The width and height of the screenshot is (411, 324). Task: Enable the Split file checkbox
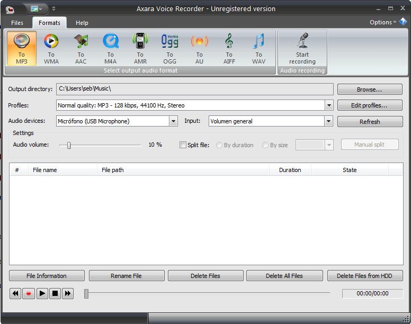pos(183,145)
